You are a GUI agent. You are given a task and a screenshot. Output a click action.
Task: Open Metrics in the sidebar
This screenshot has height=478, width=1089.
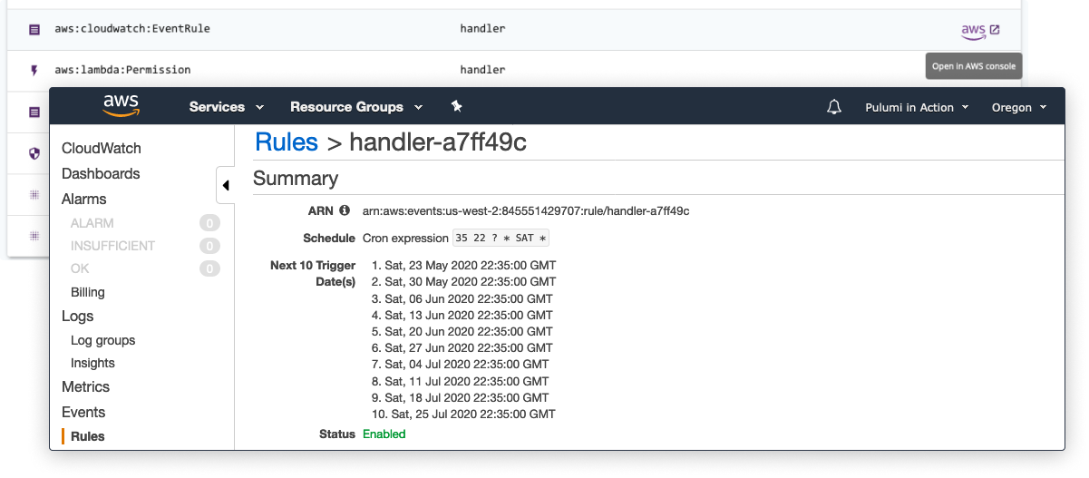(x=85, y=386)
